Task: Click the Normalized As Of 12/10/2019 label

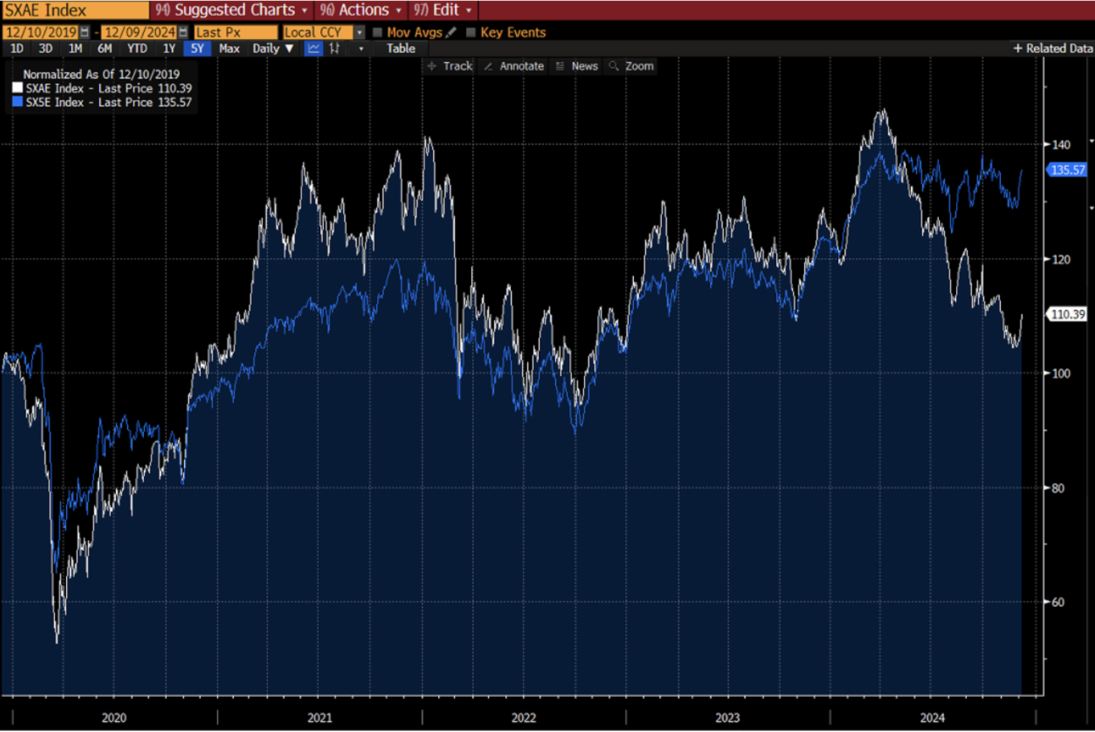Action: click(101, 74)
